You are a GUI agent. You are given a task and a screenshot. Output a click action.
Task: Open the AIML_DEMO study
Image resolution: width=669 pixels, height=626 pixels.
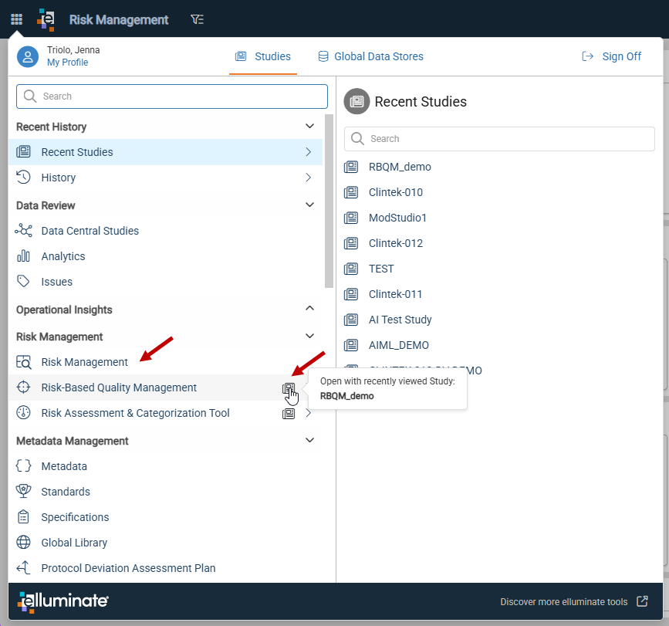click(x=399, y=345)
